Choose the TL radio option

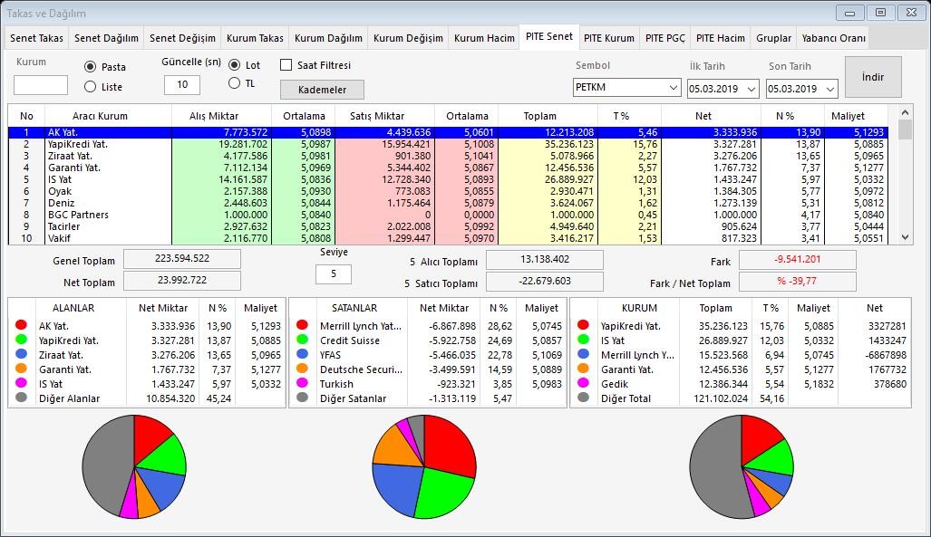point(235,83)
